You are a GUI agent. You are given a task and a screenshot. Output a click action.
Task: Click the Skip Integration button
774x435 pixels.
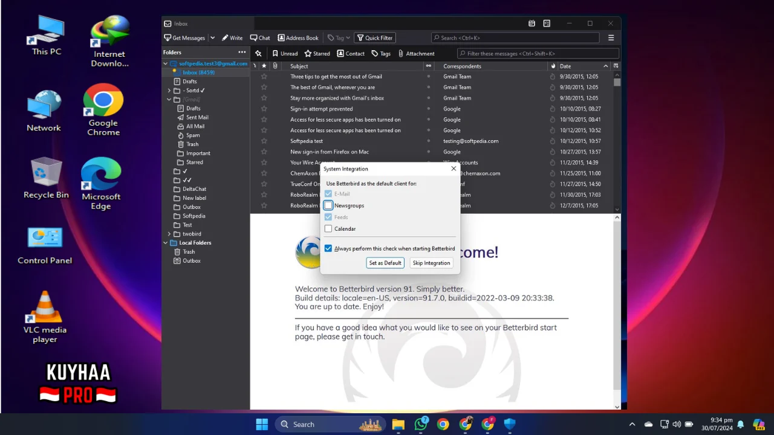(x=431, y=263)
